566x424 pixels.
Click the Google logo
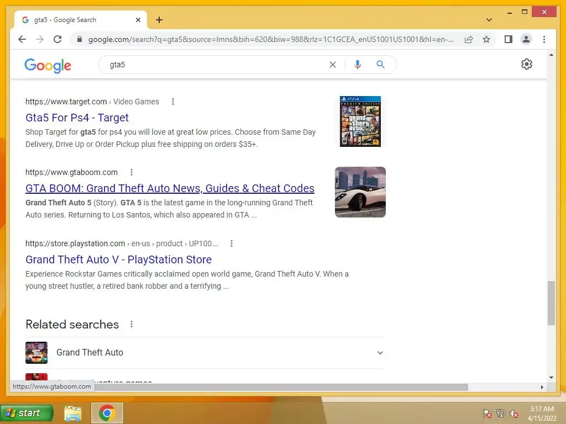[48, 66]
